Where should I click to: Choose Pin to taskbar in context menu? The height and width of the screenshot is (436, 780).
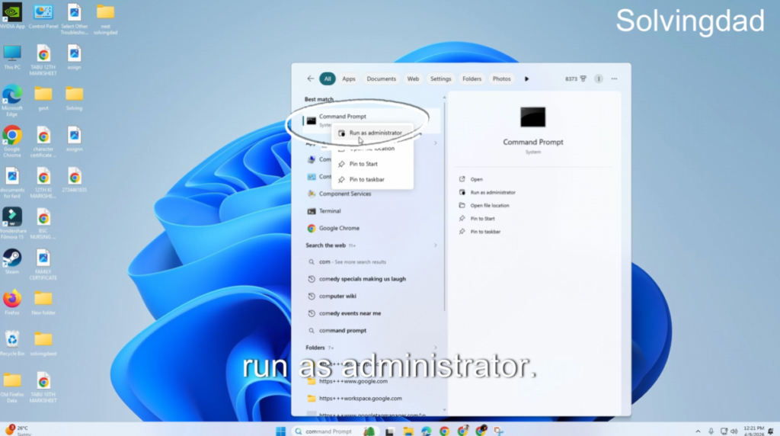click(x=366, y=180)
